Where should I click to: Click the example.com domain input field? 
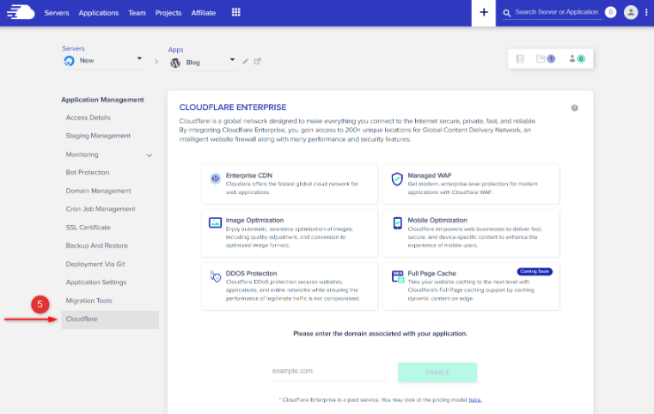pos(328,371)
